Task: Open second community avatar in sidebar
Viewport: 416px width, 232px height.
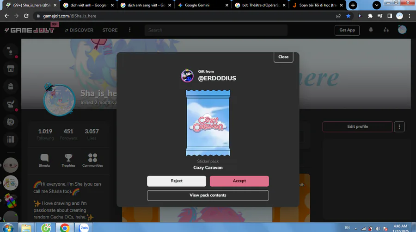Action: (x=11, y=183)
